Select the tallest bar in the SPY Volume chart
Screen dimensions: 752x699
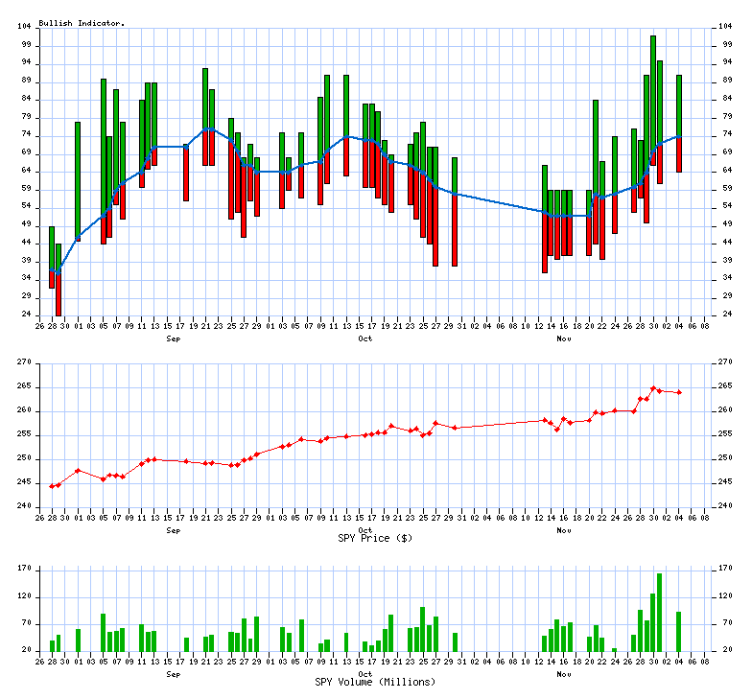pyautogui.click(x=659, y=613)
